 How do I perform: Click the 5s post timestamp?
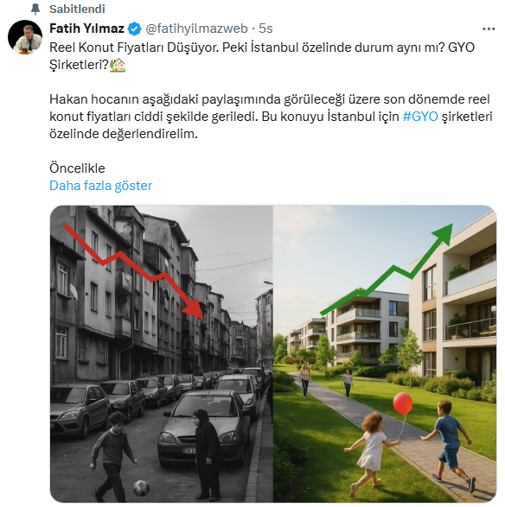click(265, 29)
